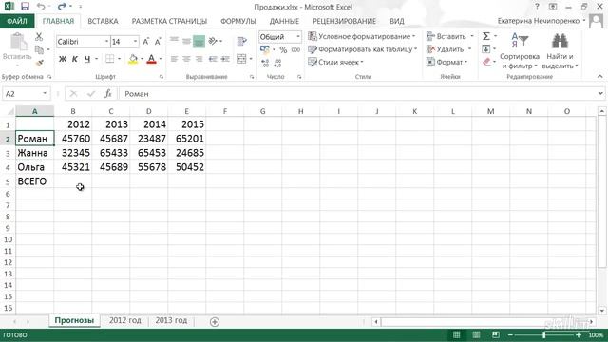Toggle italic formatting (К)
608x342 pixels.
[x=75, y=59]
